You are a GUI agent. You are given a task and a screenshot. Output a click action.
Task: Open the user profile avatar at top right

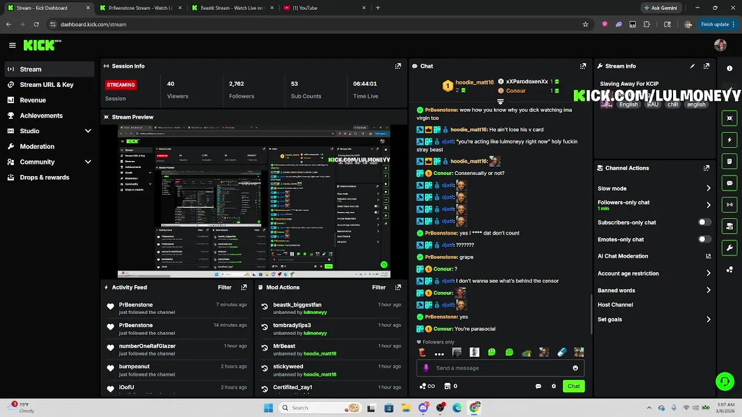point(721,45)
